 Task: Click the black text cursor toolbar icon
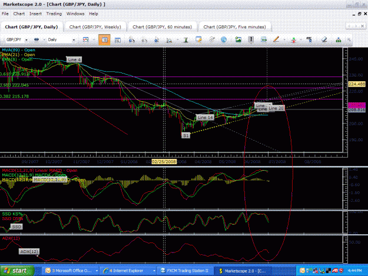[251, 39]
